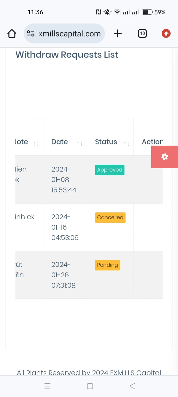
Task: Click the Action column header
Action: (152, 142)
